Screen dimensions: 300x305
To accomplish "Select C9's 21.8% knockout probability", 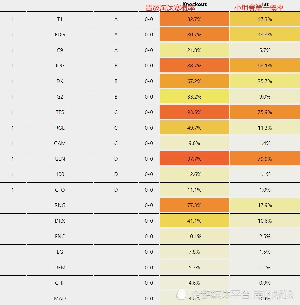I will click(194, 50).
